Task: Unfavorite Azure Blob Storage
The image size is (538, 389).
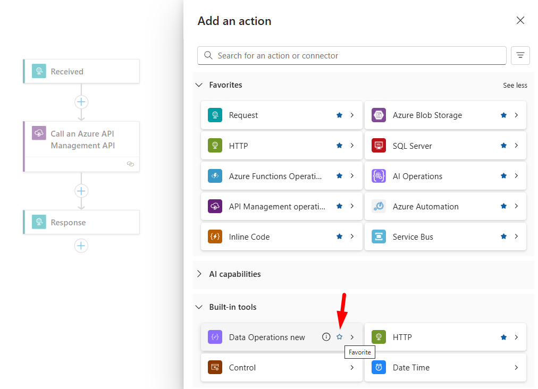Action: coord(503,115)
